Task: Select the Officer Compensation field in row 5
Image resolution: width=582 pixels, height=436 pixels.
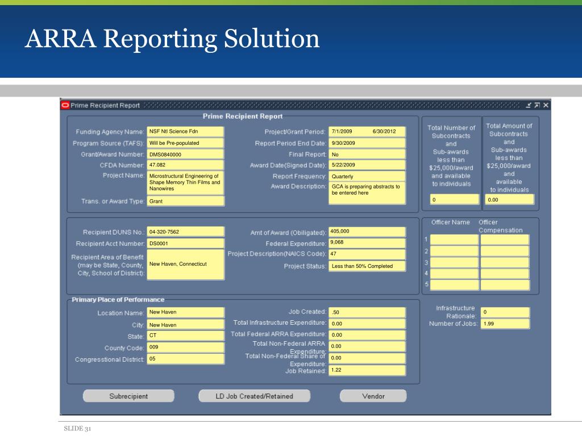Action: pyautogui.click(x=505, y=285)
